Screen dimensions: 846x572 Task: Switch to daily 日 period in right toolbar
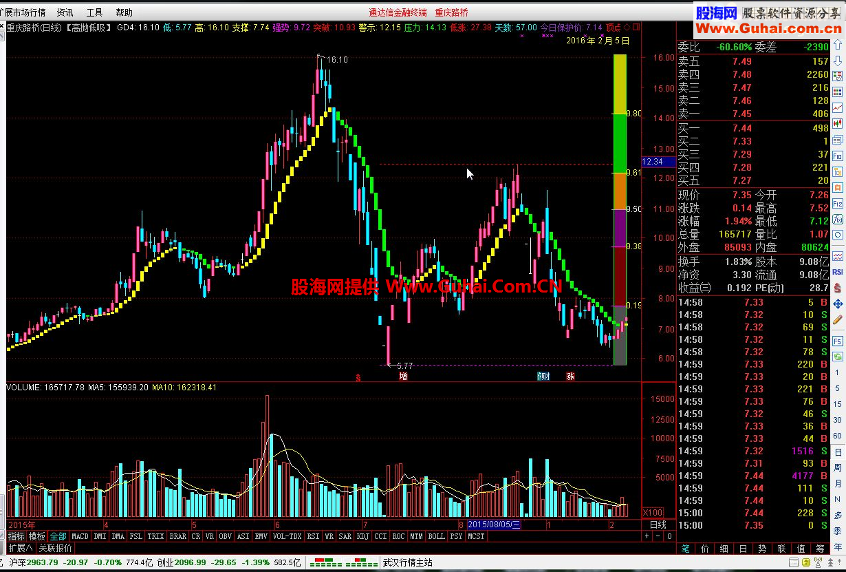point(838,452)
